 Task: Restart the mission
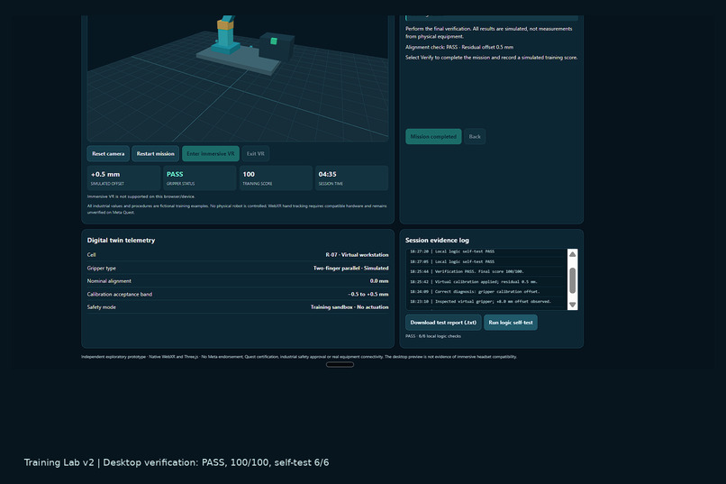156,154
